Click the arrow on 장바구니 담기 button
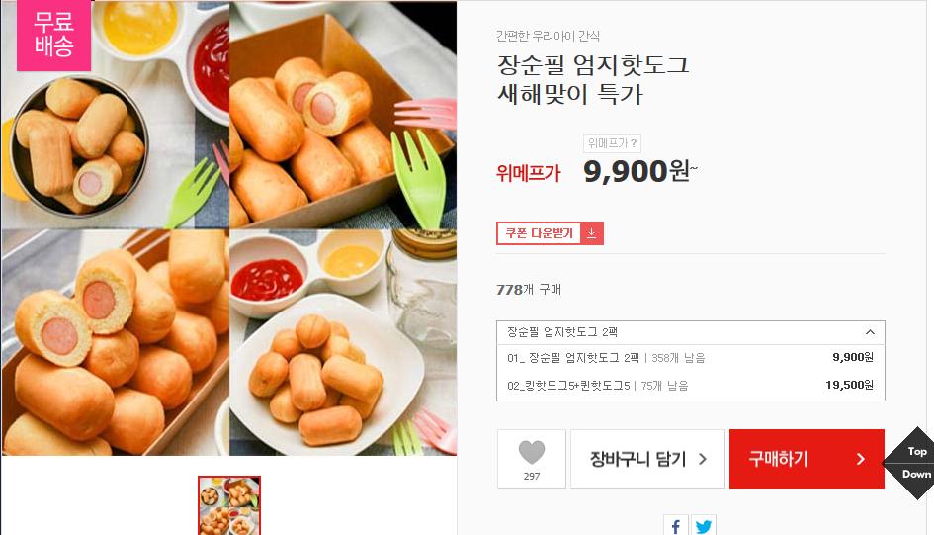This screenshot has height=535, width=934. tap(703, 459)
